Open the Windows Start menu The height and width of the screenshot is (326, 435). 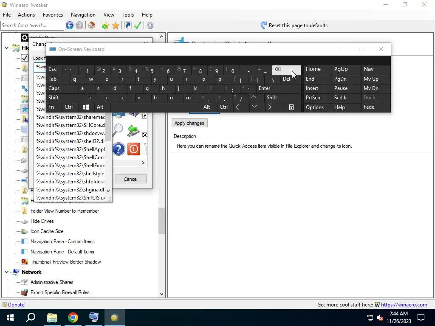point(10,318)
